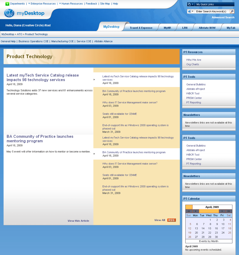Open Advanced Search

[223, 17]
